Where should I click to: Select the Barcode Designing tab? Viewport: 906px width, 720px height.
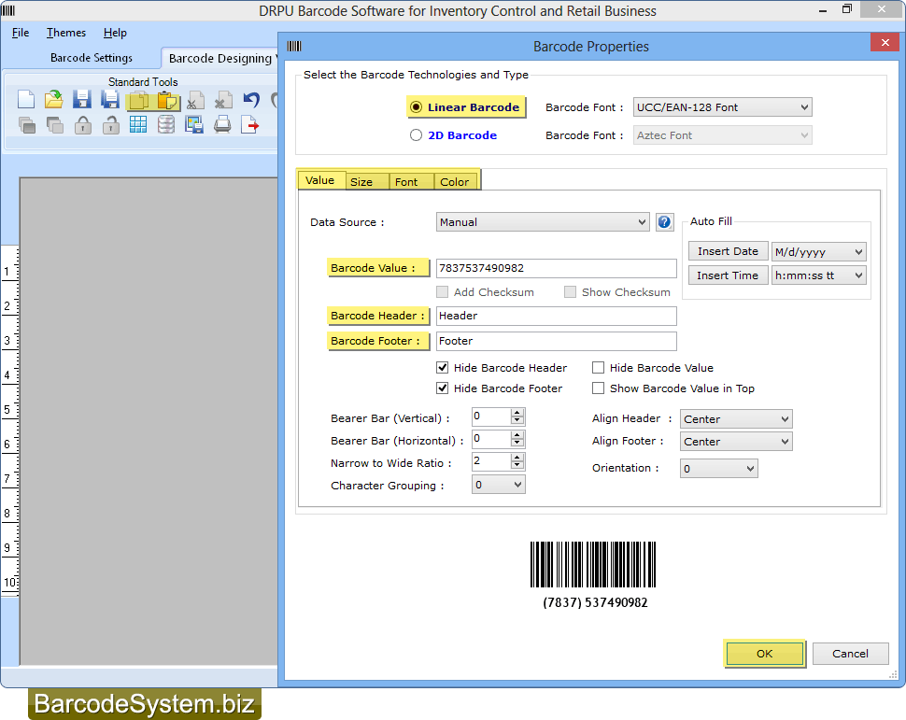point(220,58)
